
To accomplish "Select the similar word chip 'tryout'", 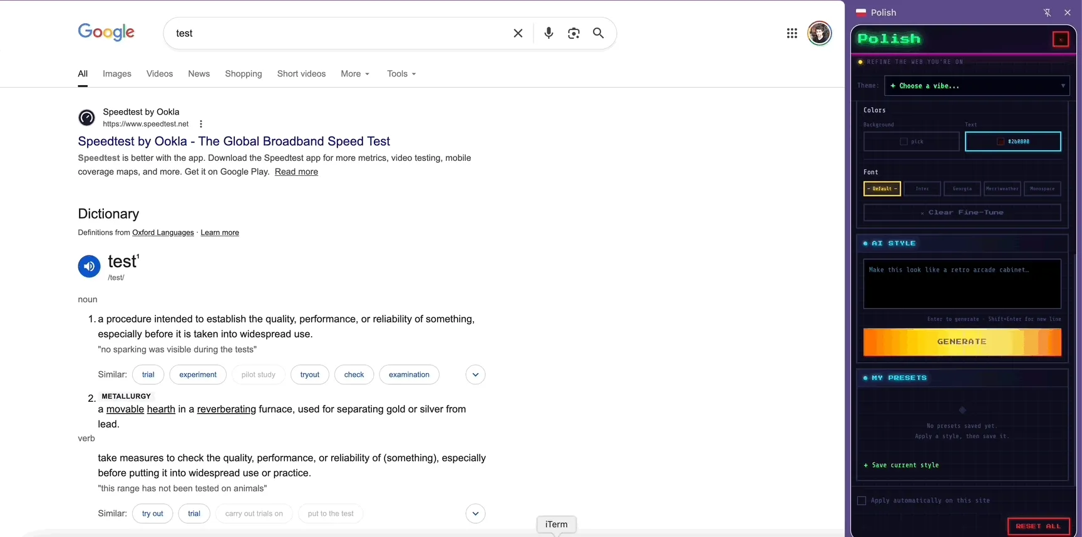I will [309, 375].
